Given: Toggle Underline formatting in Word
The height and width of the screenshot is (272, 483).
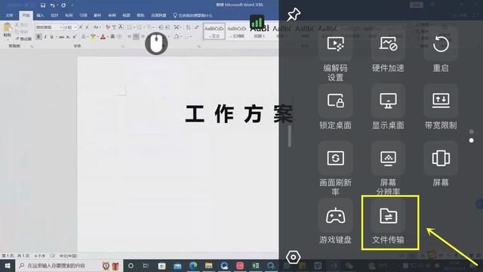Looking at the screenshot, I should click(x=51, y=37).
